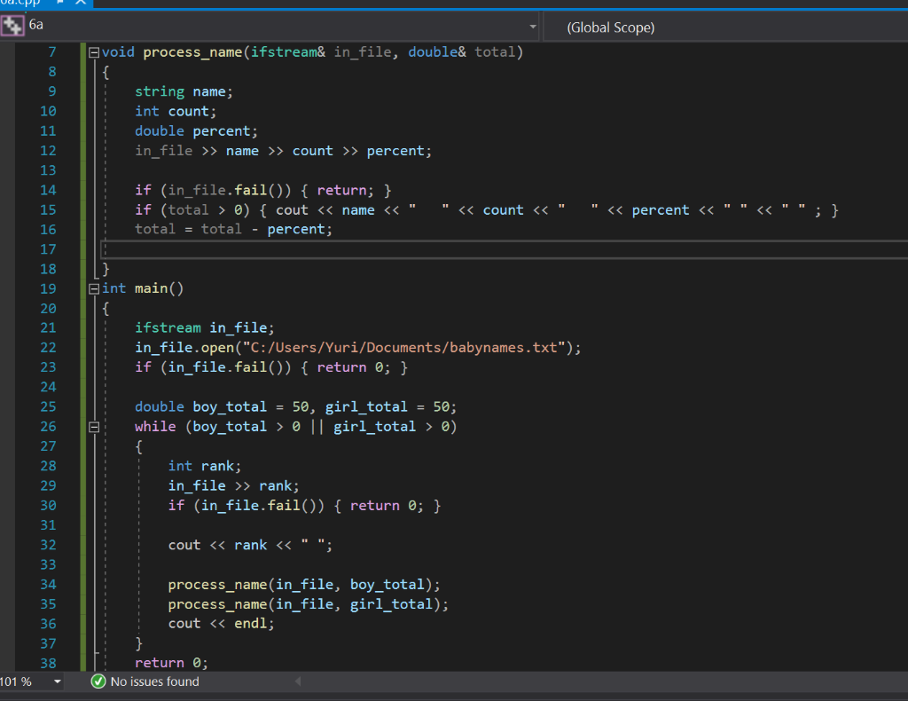Click 'cout << rank' statement on line 32
This screenshot has height=701, width=908.
pos(250,545)
